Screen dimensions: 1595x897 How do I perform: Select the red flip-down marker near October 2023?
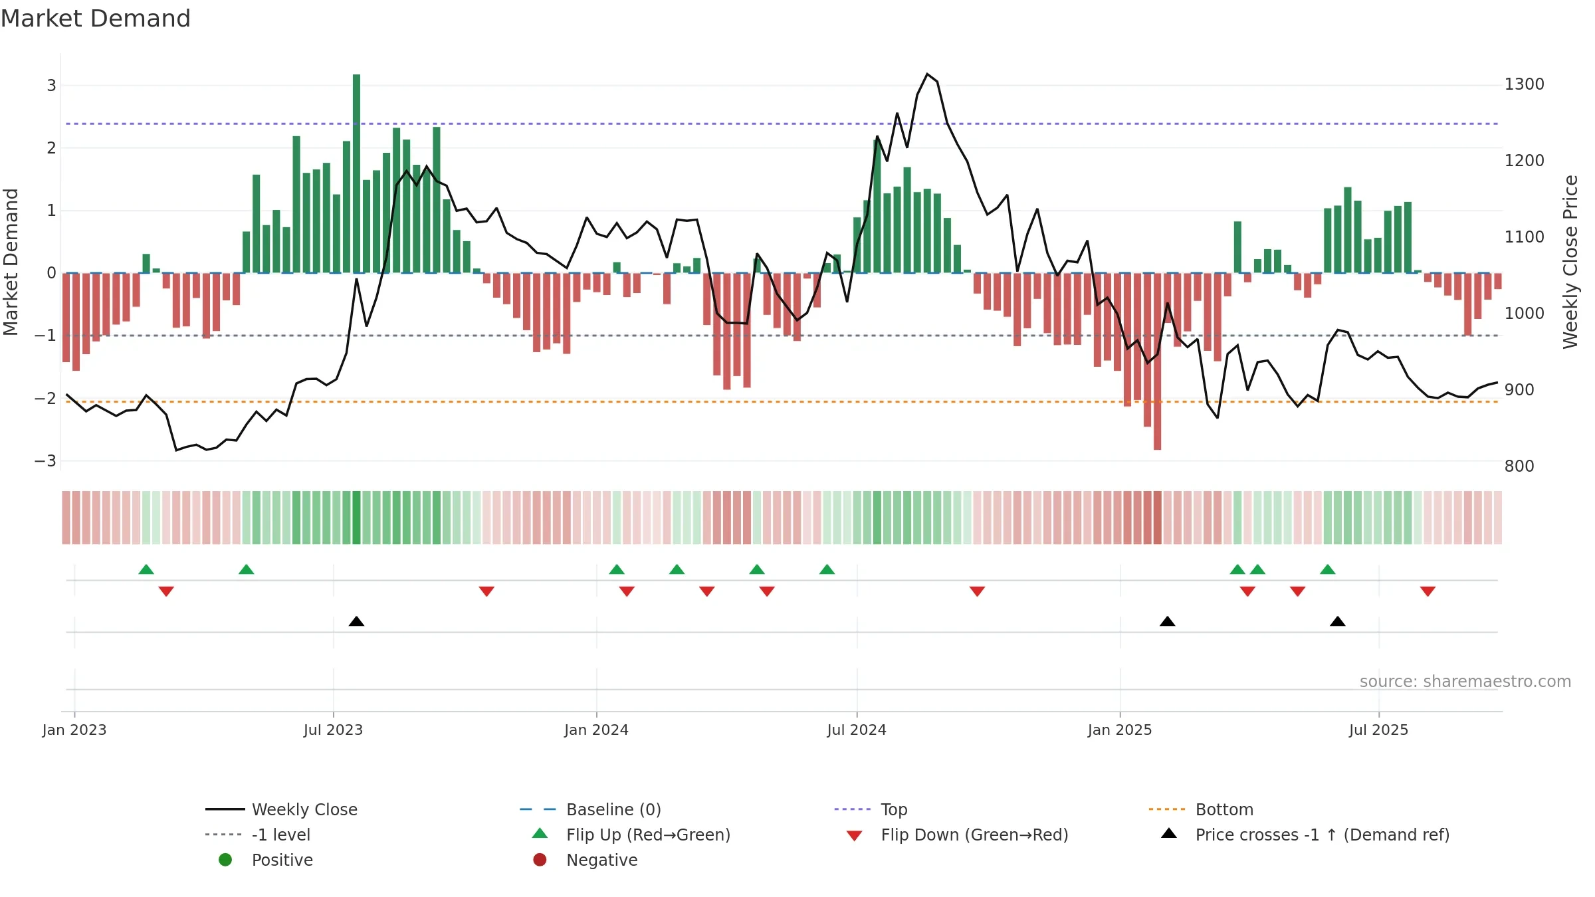[x=486, y=591]
